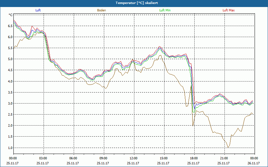Click the 26.11.17 date label

[254, 163]
